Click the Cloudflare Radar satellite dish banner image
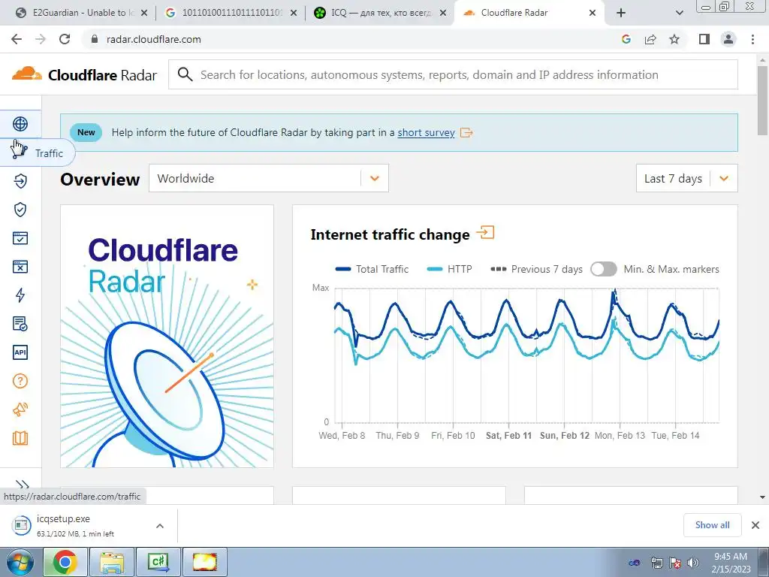This screenshot has width=769, height=577. click(167, 336)
